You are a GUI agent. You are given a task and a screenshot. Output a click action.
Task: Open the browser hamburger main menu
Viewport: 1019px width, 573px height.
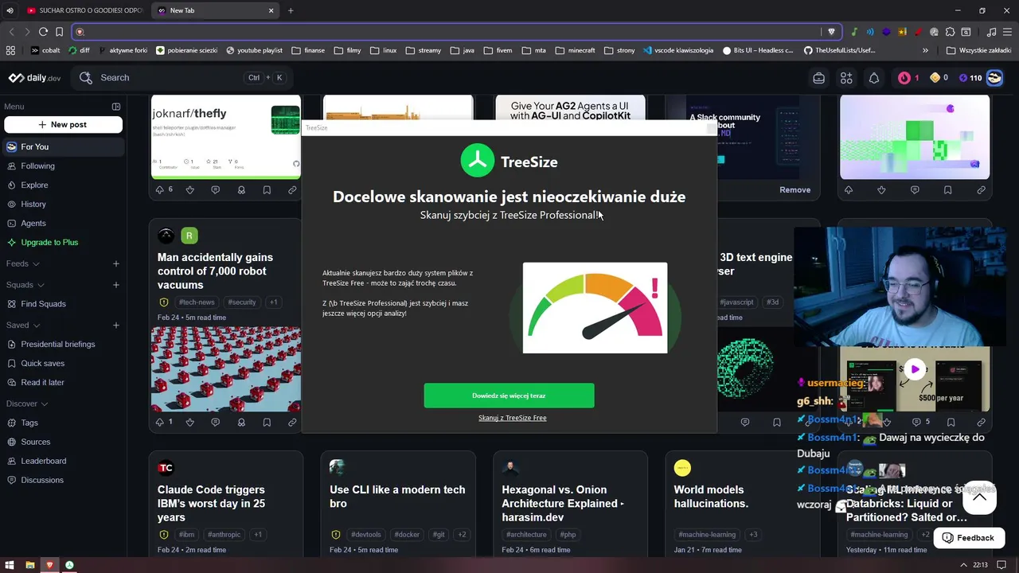click(1008, 32)
